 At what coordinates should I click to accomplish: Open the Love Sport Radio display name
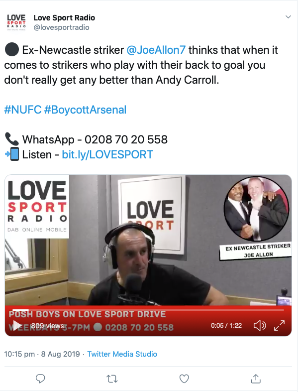64,18
